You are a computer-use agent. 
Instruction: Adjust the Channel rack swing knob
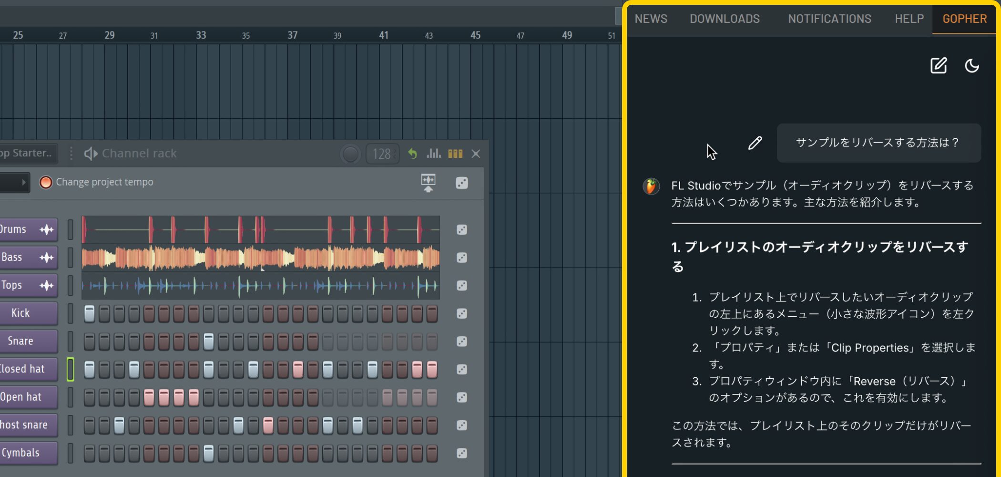pos(350,154)
